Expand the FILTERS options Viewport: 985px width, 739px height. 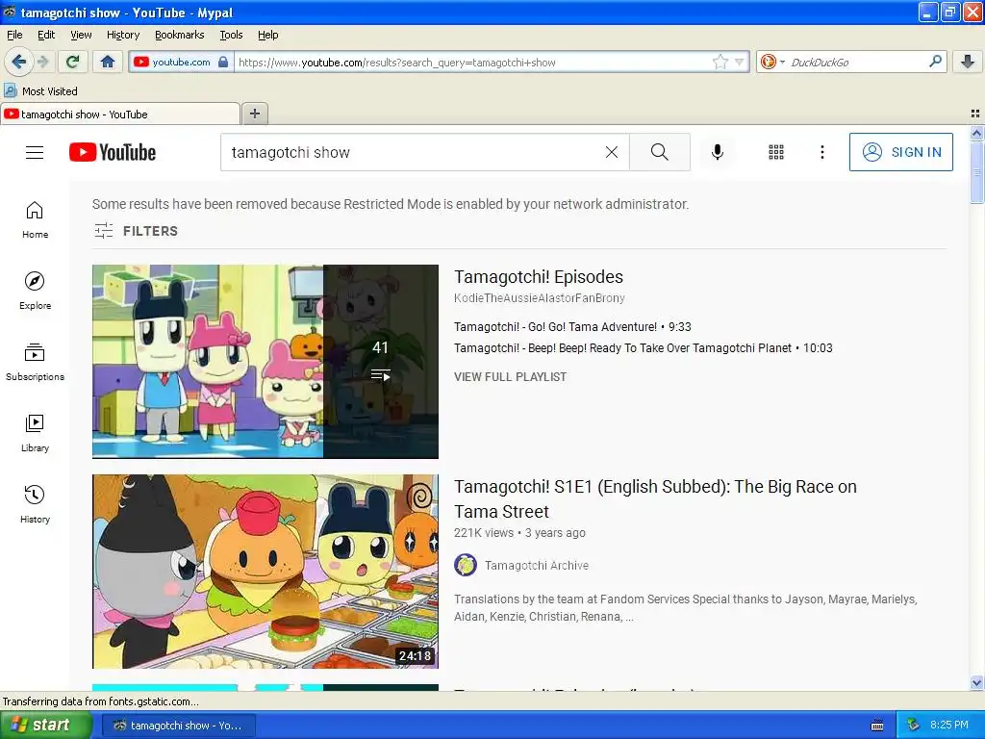click(x=137, y=231)
